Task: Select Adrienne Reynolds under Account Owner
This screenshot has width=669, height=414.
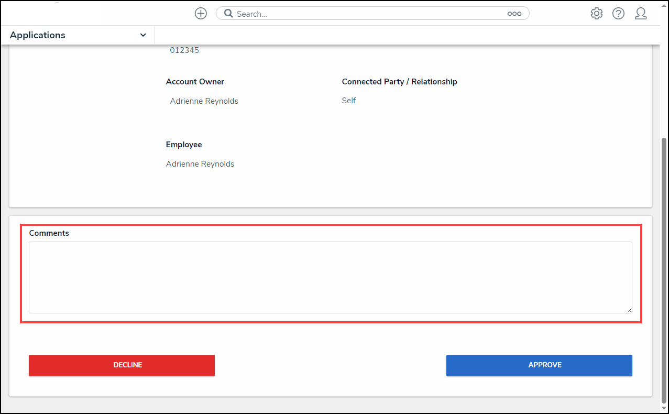Action: coord(204,101)
